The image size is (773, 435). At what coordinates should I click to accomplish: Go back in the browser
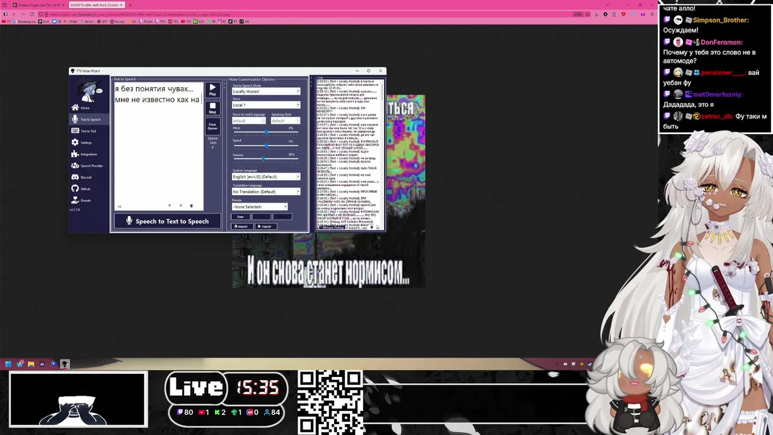point(14,14)
